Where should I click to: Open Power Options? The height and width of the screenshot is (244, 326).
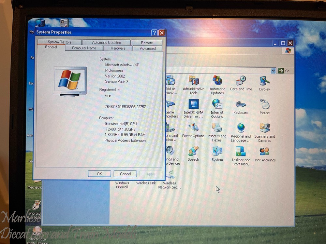(x=193, y=130)
